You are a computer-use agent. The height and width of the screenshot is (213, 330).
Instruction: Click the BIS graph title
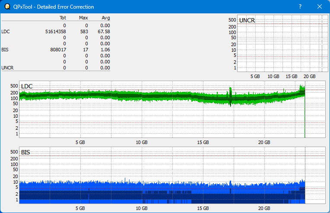(25, 152)
